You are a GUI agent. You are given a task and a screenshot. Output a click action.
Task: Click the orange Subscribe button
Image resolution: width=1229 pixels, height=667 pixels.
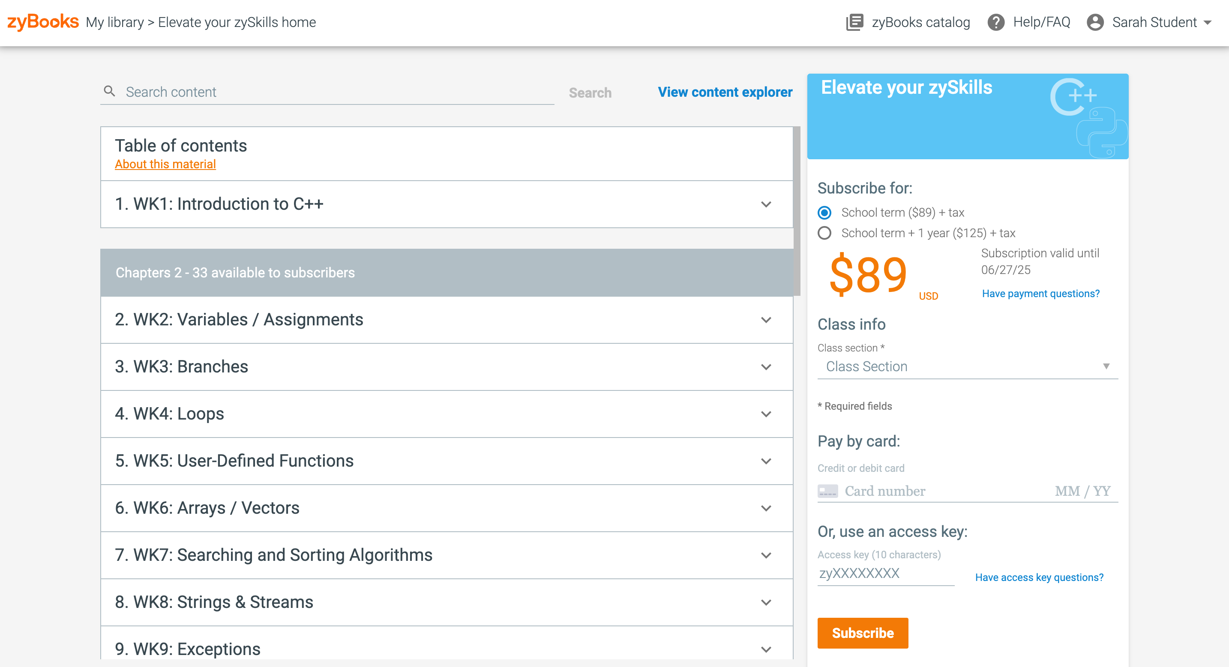863,633
